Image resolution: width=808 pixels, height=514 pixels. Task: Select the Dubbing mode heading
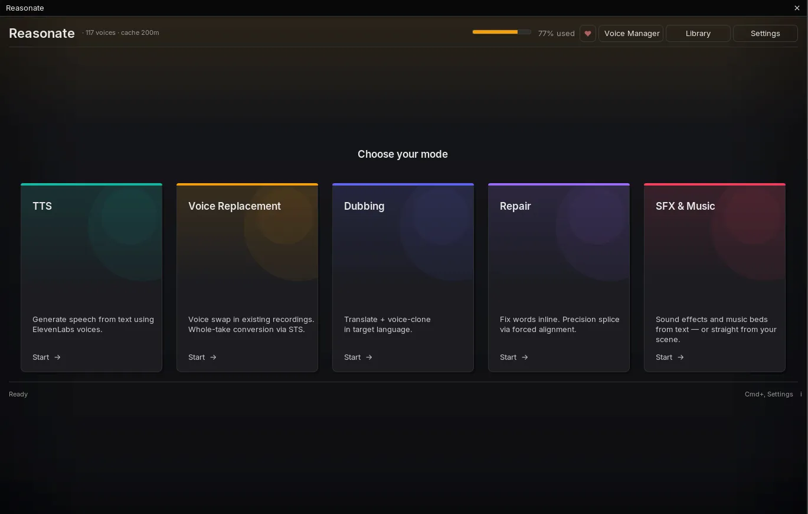364,206
